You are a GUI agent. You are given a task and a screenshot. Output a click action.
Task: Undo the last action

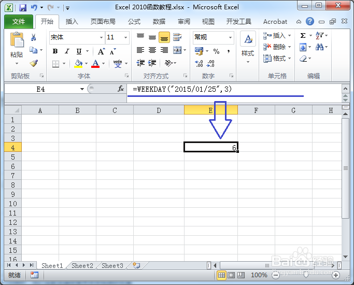(34, 8)
